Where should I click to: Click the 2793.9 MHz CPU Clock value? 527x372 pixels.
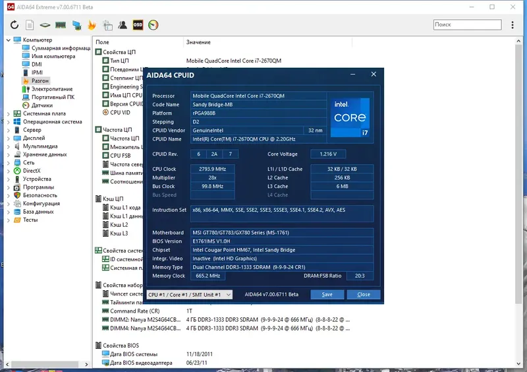pyautogui.click(x=212, y=169)
